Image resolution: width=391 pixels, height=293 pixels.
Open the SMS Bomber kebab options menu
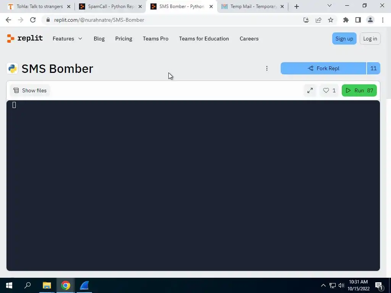[x=267, y=68]
